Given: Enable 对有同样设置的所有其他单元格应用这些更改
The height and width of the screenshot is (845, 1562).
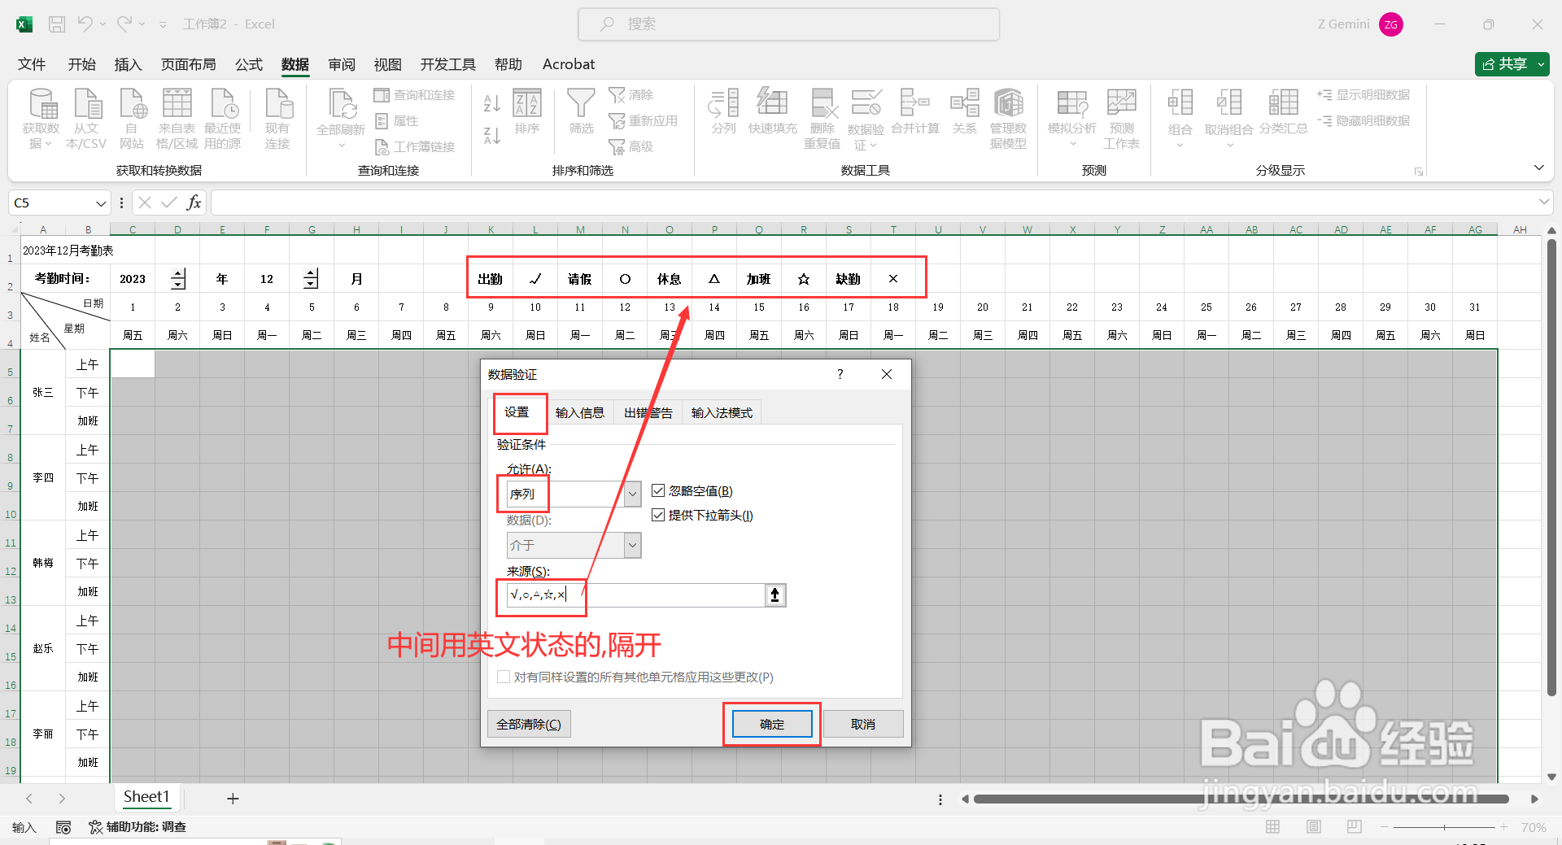Looking at the screenshot, I should 504,677.
